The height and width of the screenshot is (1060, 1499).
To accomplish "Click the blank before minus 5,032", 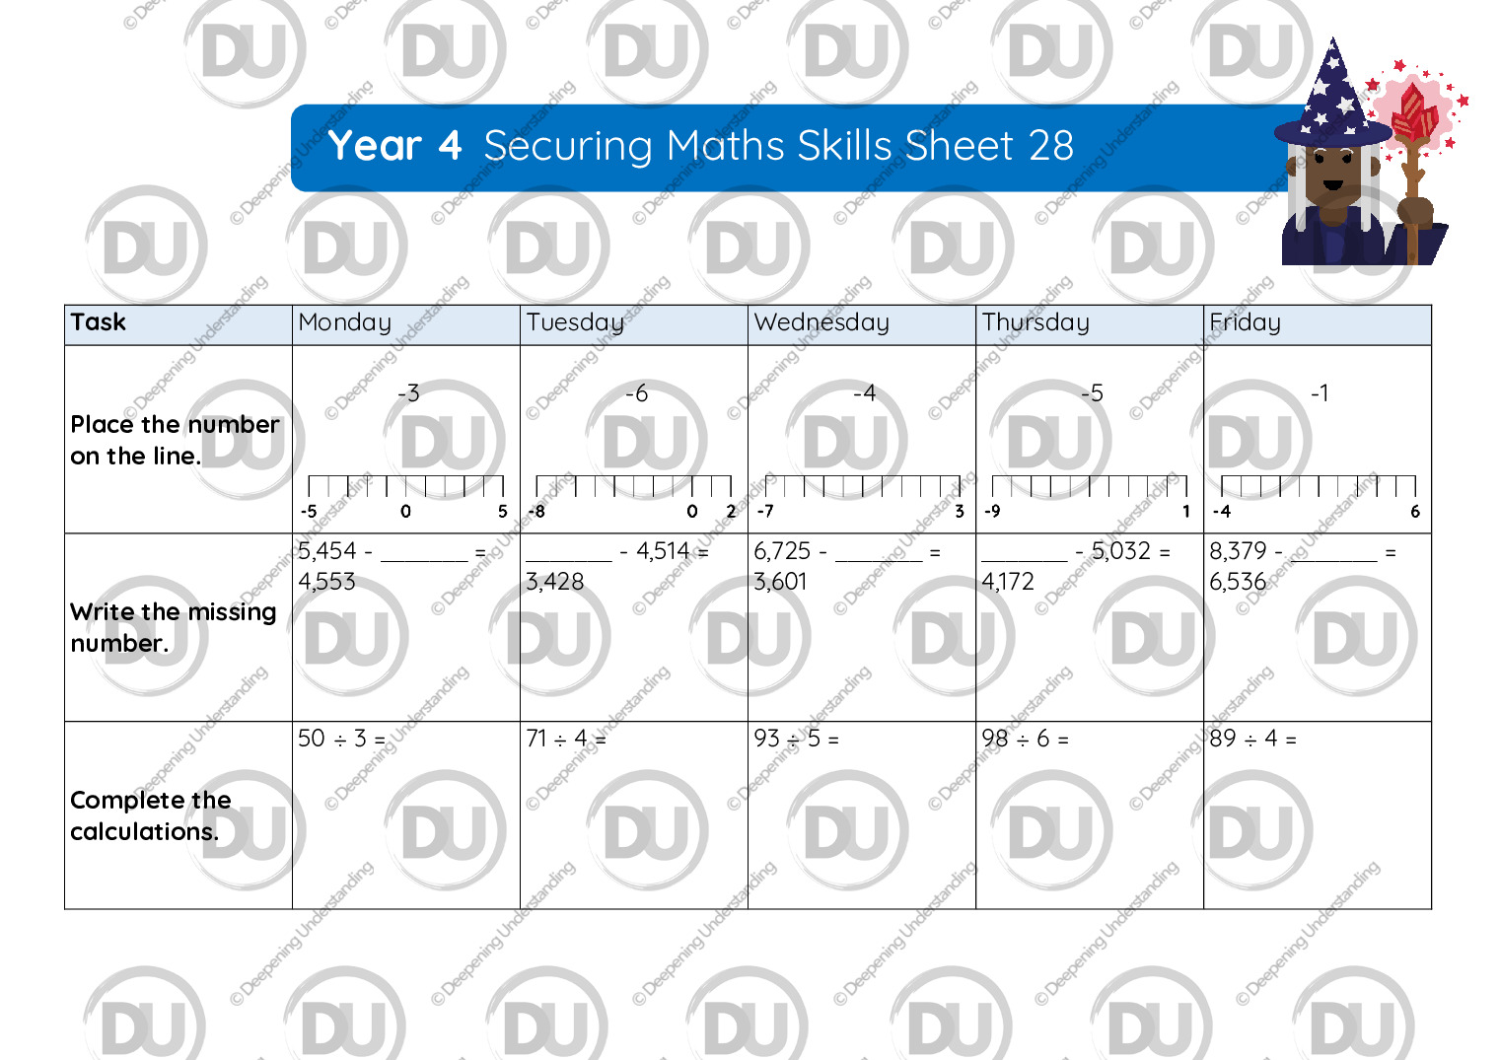I will click(x=1025, y=553).
